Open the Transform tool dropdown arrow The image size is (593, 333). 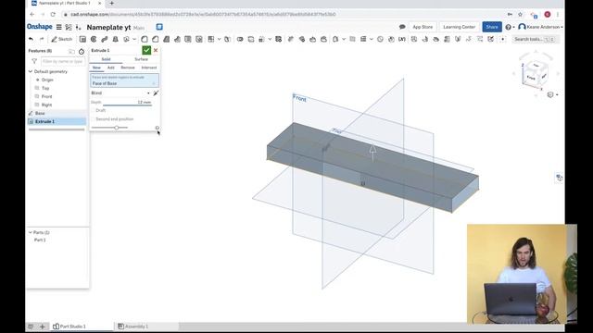point(270,39)
